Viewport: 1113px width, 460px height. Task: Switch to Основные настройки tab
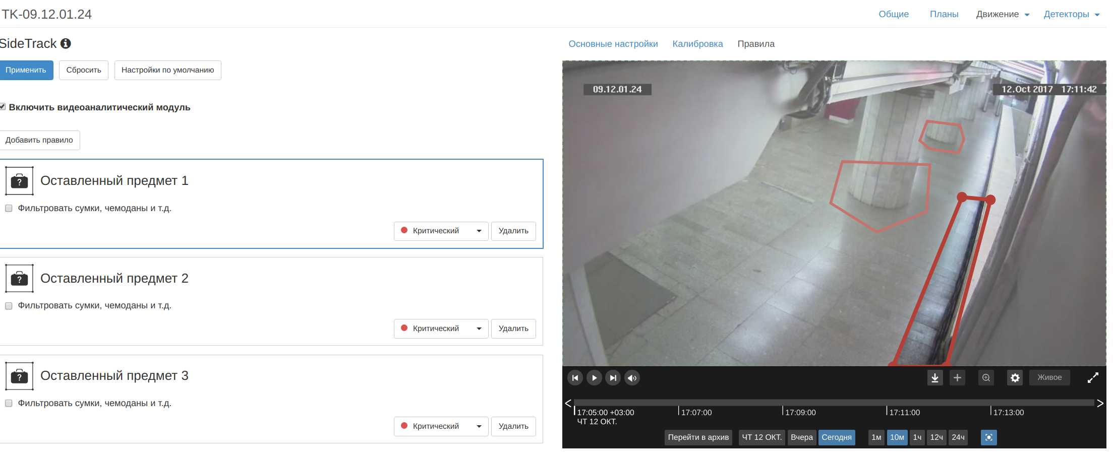point(613,44)
